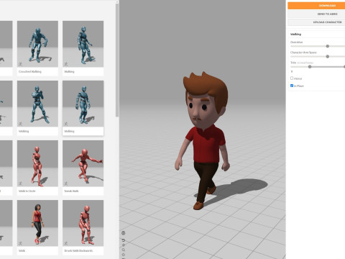Click the reset camera arrow icon

coord(124,240)
